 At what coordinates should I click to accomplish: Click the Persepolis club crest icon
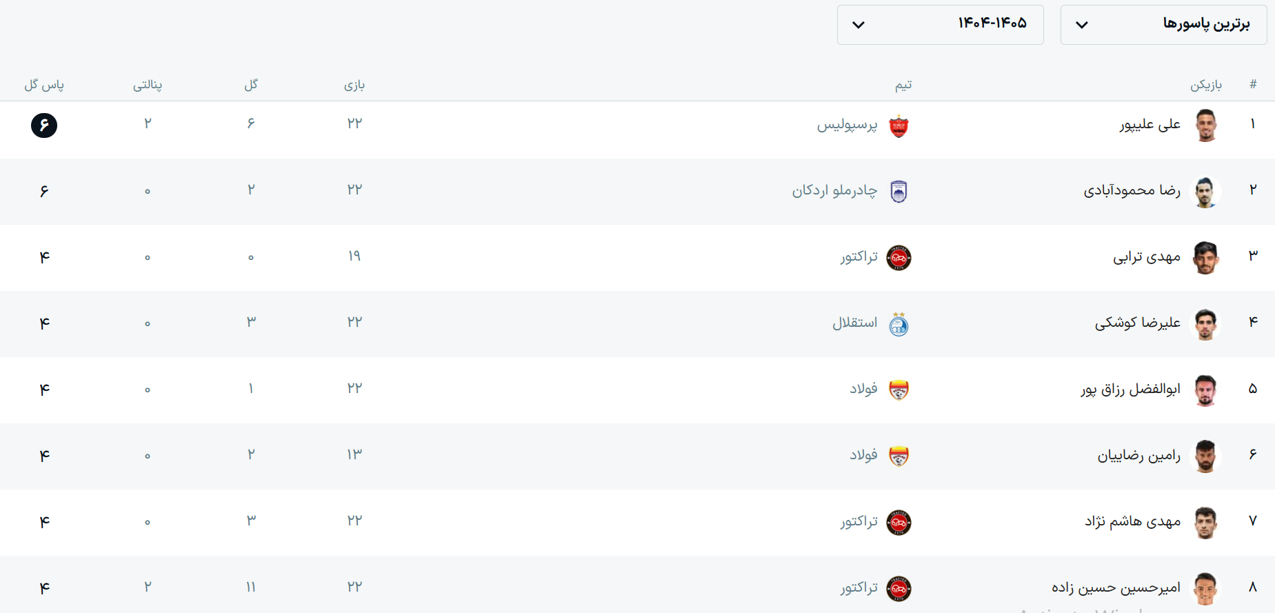(x=898, y=126)
